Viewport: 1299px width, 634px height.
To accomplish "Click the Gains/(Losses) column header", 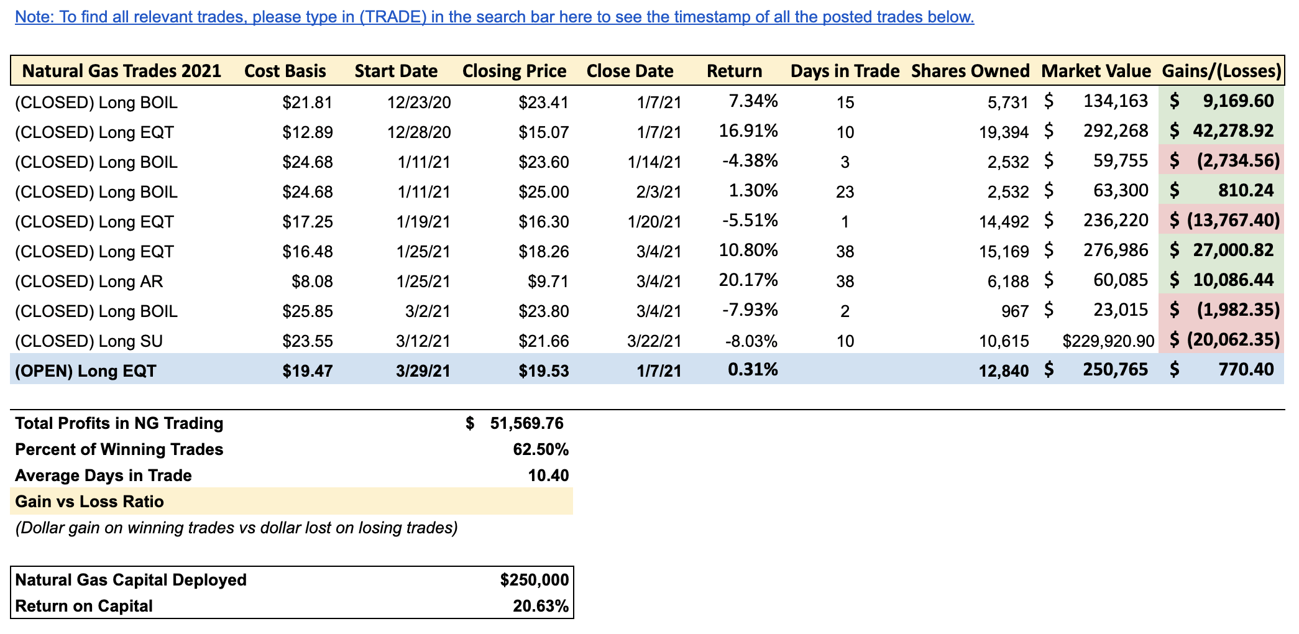I will (x=1221, y=71).
